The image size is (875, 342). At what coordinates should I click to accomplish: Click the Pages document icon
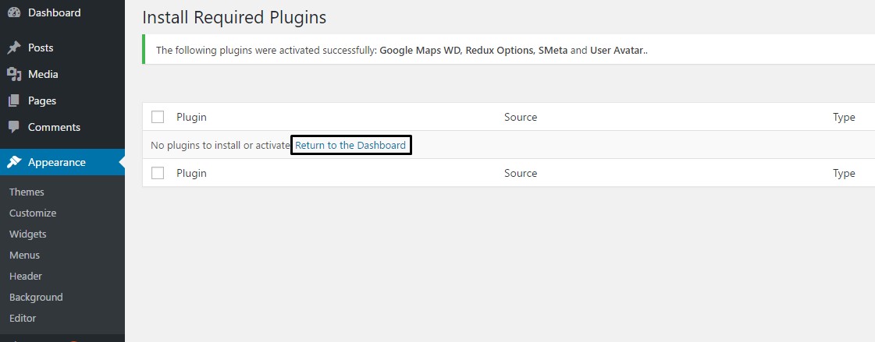pos(14,101)
